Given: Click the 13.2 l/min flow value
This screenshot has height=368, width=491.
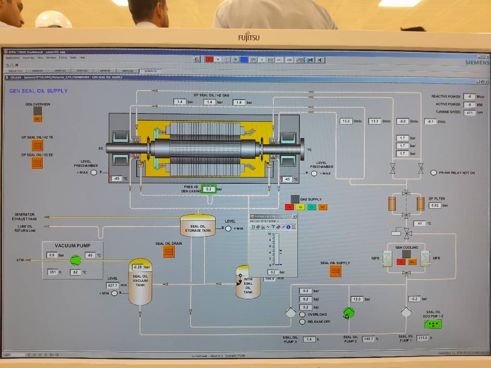Looking at the screenshot, I should (x=346, y=121).
